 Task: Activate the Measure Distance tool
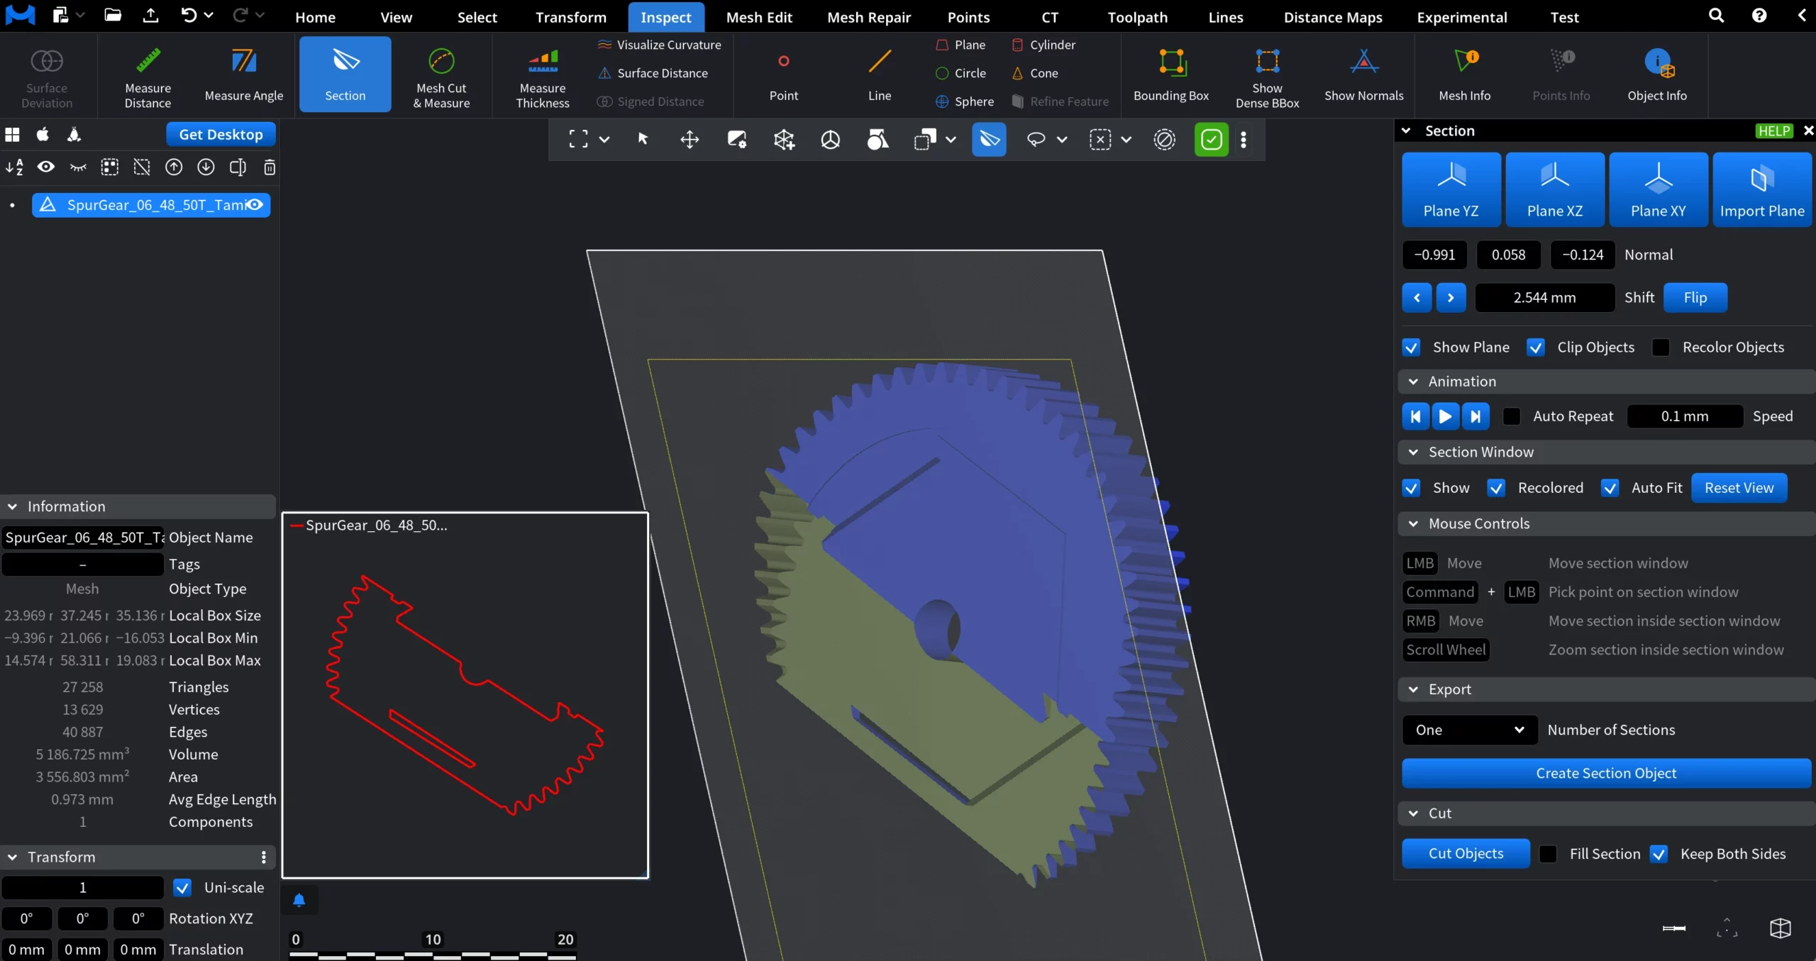[x=147, y=76]
